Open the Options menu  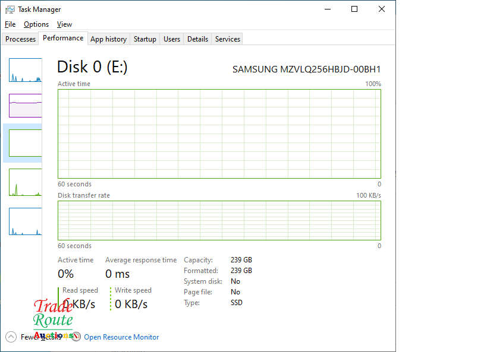36,24
